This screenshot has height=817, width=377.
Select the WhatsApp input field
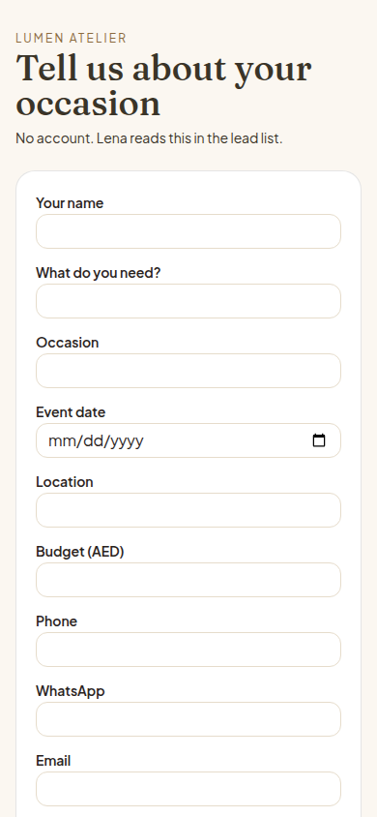[188, 719]
